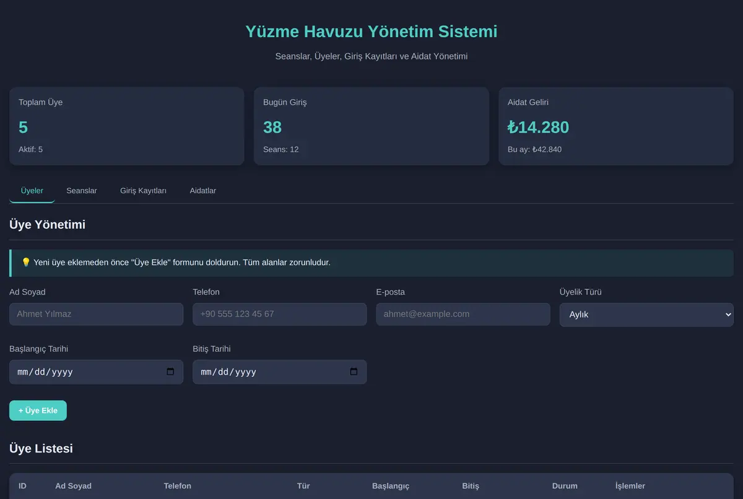This screenshot has width=743, height=499.
Task: Click the Üye Listesi heading
Action: click(x=41, y=448)
